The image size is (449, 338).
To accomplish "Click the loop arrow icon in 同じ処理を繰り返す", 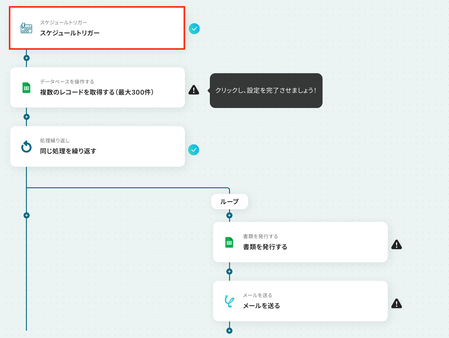I will tap(26, 147).
